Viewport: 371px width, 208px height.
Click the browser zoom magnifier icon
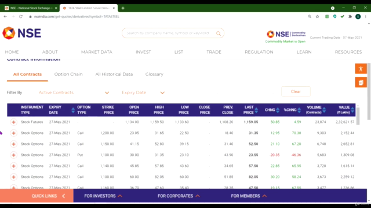310,17
